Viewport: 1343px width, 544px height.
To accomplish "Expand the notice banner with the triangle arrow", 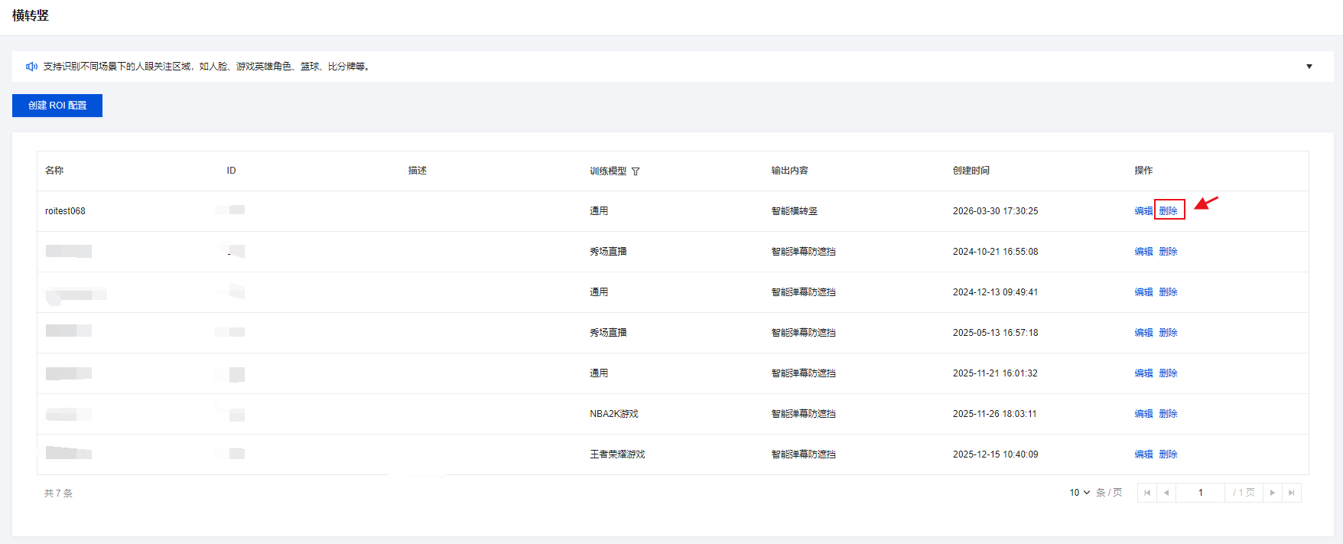I will click(x=1309, y=67).
